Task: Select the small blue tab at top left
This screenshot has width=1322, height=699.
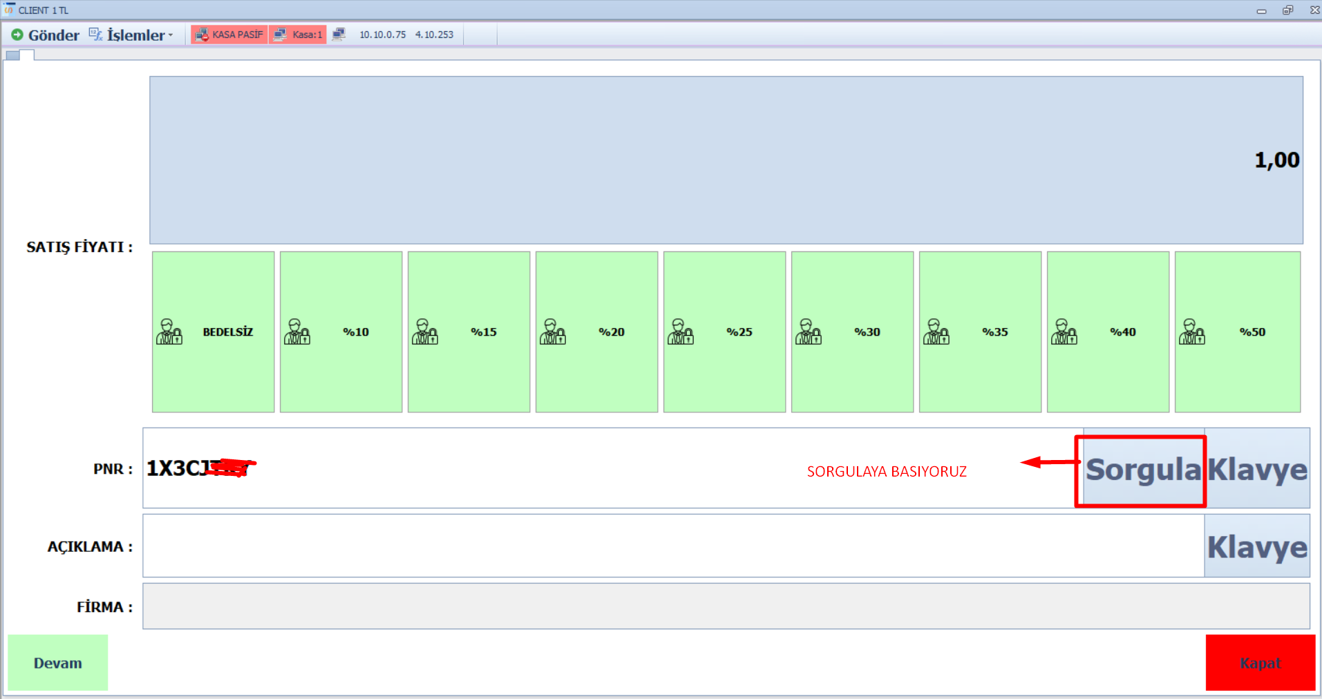Action: click(x=12, y=55)
